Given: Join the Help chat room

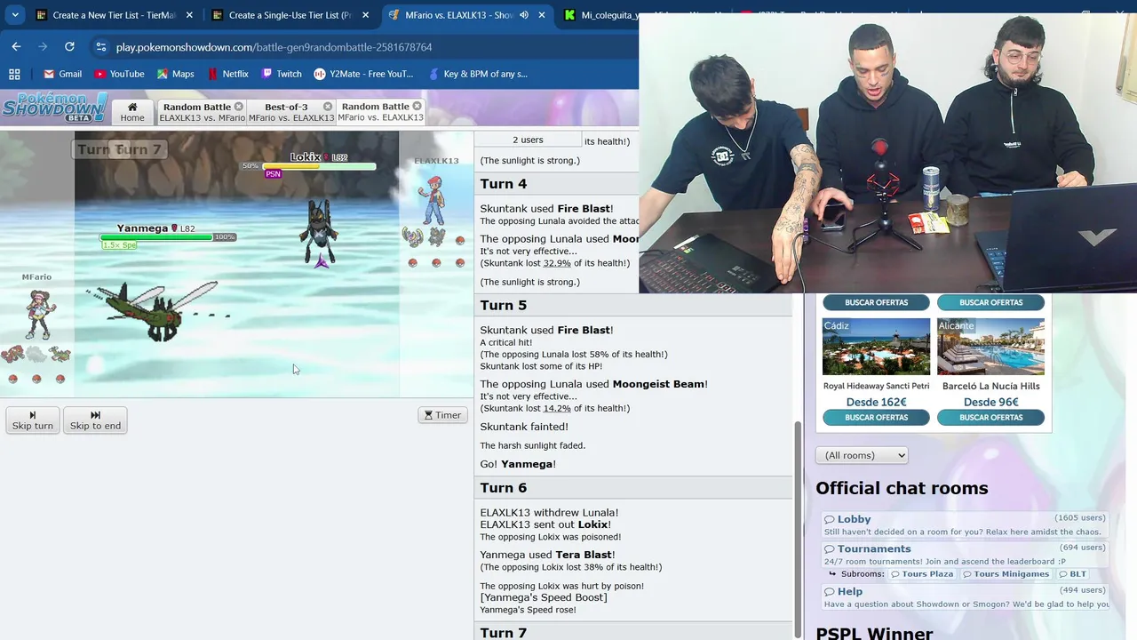Looking at the screenshot, I should coord(964,597).
